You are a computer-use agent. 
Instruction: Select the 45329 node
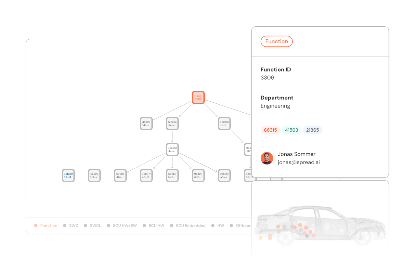(x=146, y=123)
